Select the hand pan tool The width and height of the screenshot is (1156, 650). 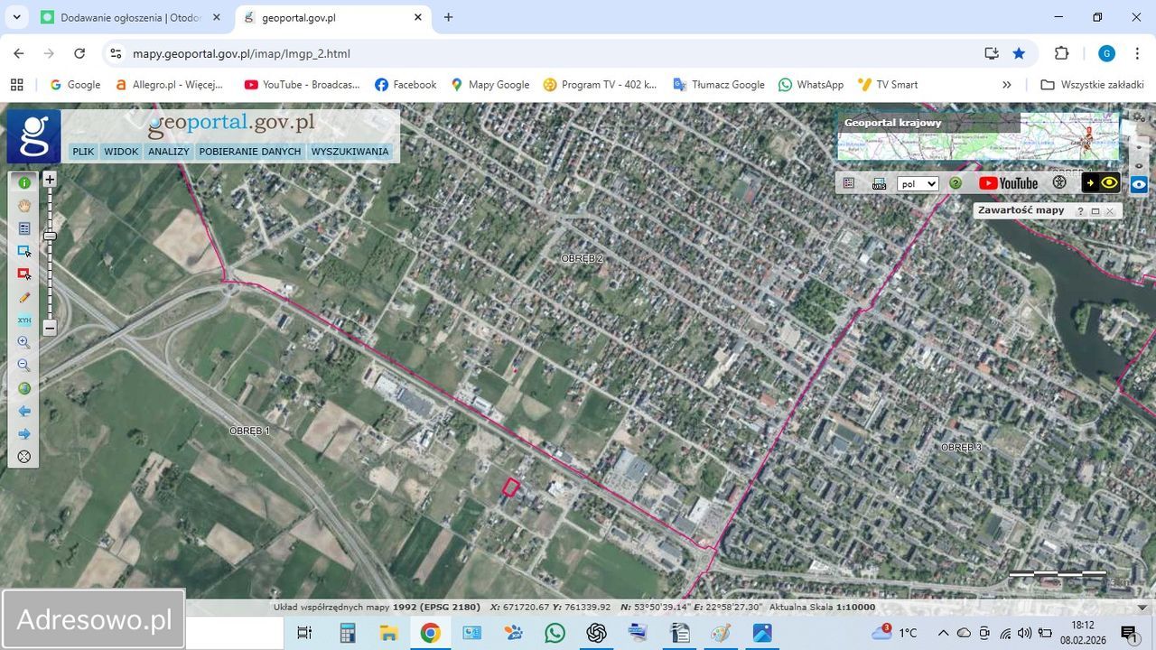pyautogui.click(x=24, y=206)
